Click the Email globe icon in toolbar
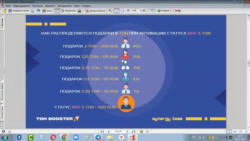The height and width of the screenshot is (141, 250). pos(38,11)
